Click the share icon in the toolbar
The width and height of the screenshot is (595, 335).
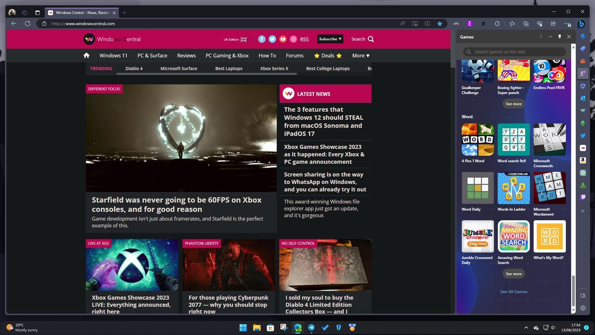tap(552, 23)
